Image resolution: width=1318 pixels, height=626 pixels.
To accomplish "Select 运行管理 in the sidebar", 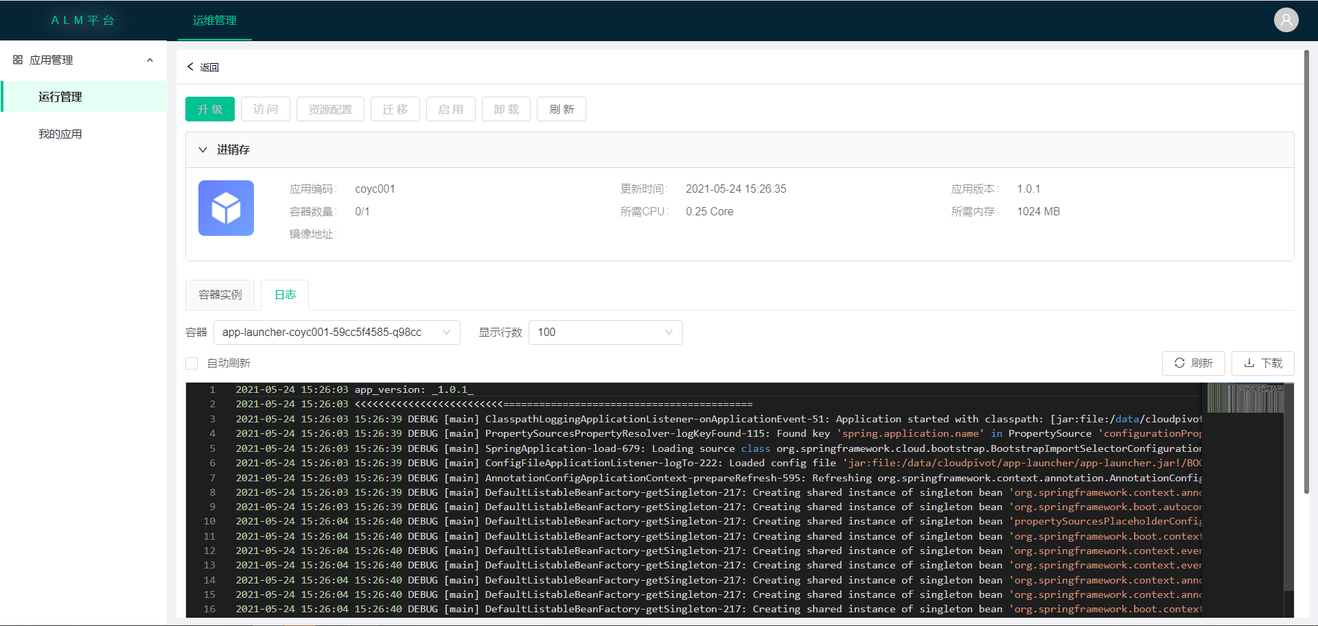I will [x=84, y=97].
